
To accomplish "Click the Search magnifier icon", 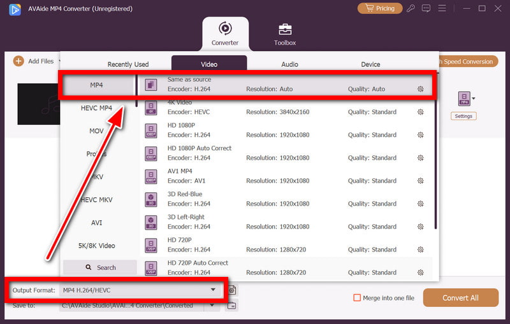I will pos(89,267).
